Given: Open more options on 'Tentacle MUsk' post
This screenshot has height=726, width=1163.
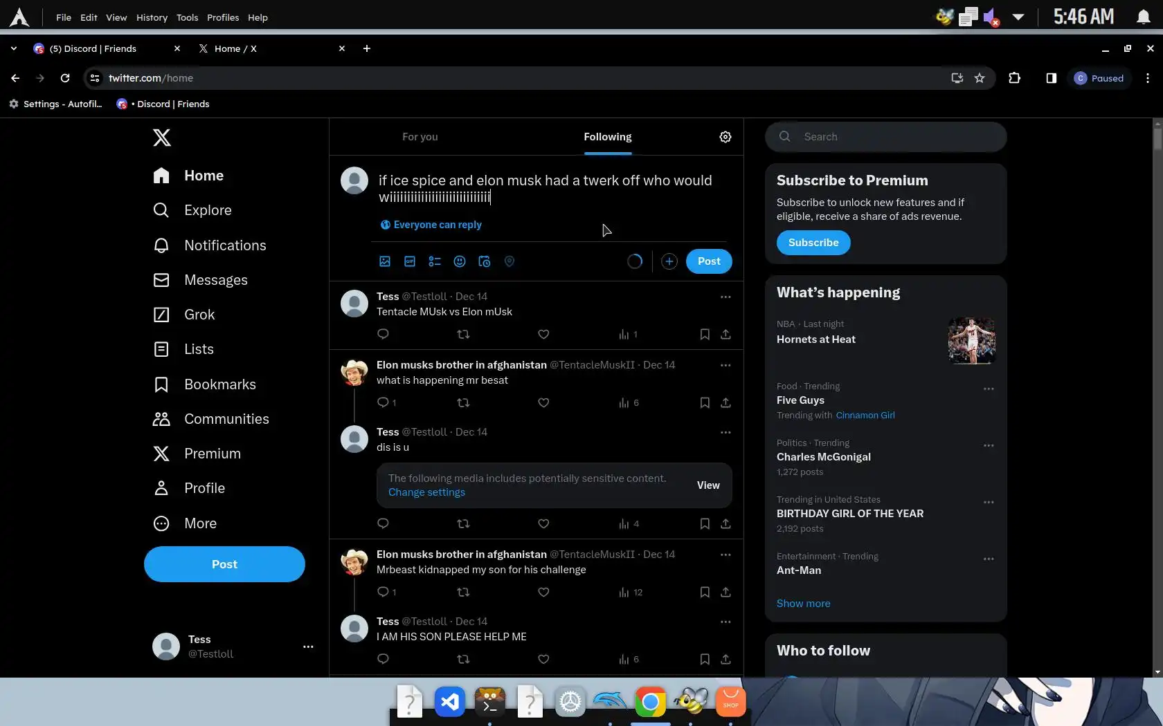Looking at the screenshot, I should [725, 297].
